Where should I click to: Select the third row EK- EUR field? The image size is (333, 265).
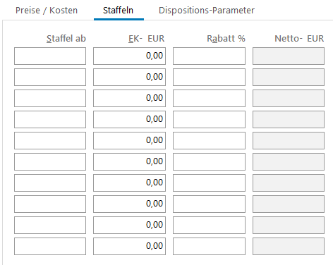point(129,98)
